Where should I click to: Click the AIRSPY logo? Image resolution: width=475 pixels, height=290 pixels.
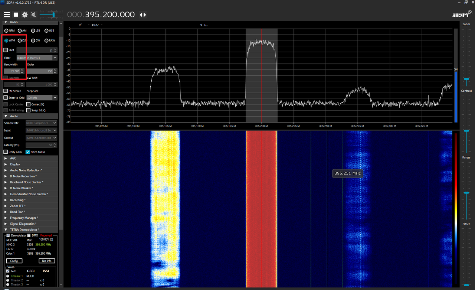tap(461, 14)
